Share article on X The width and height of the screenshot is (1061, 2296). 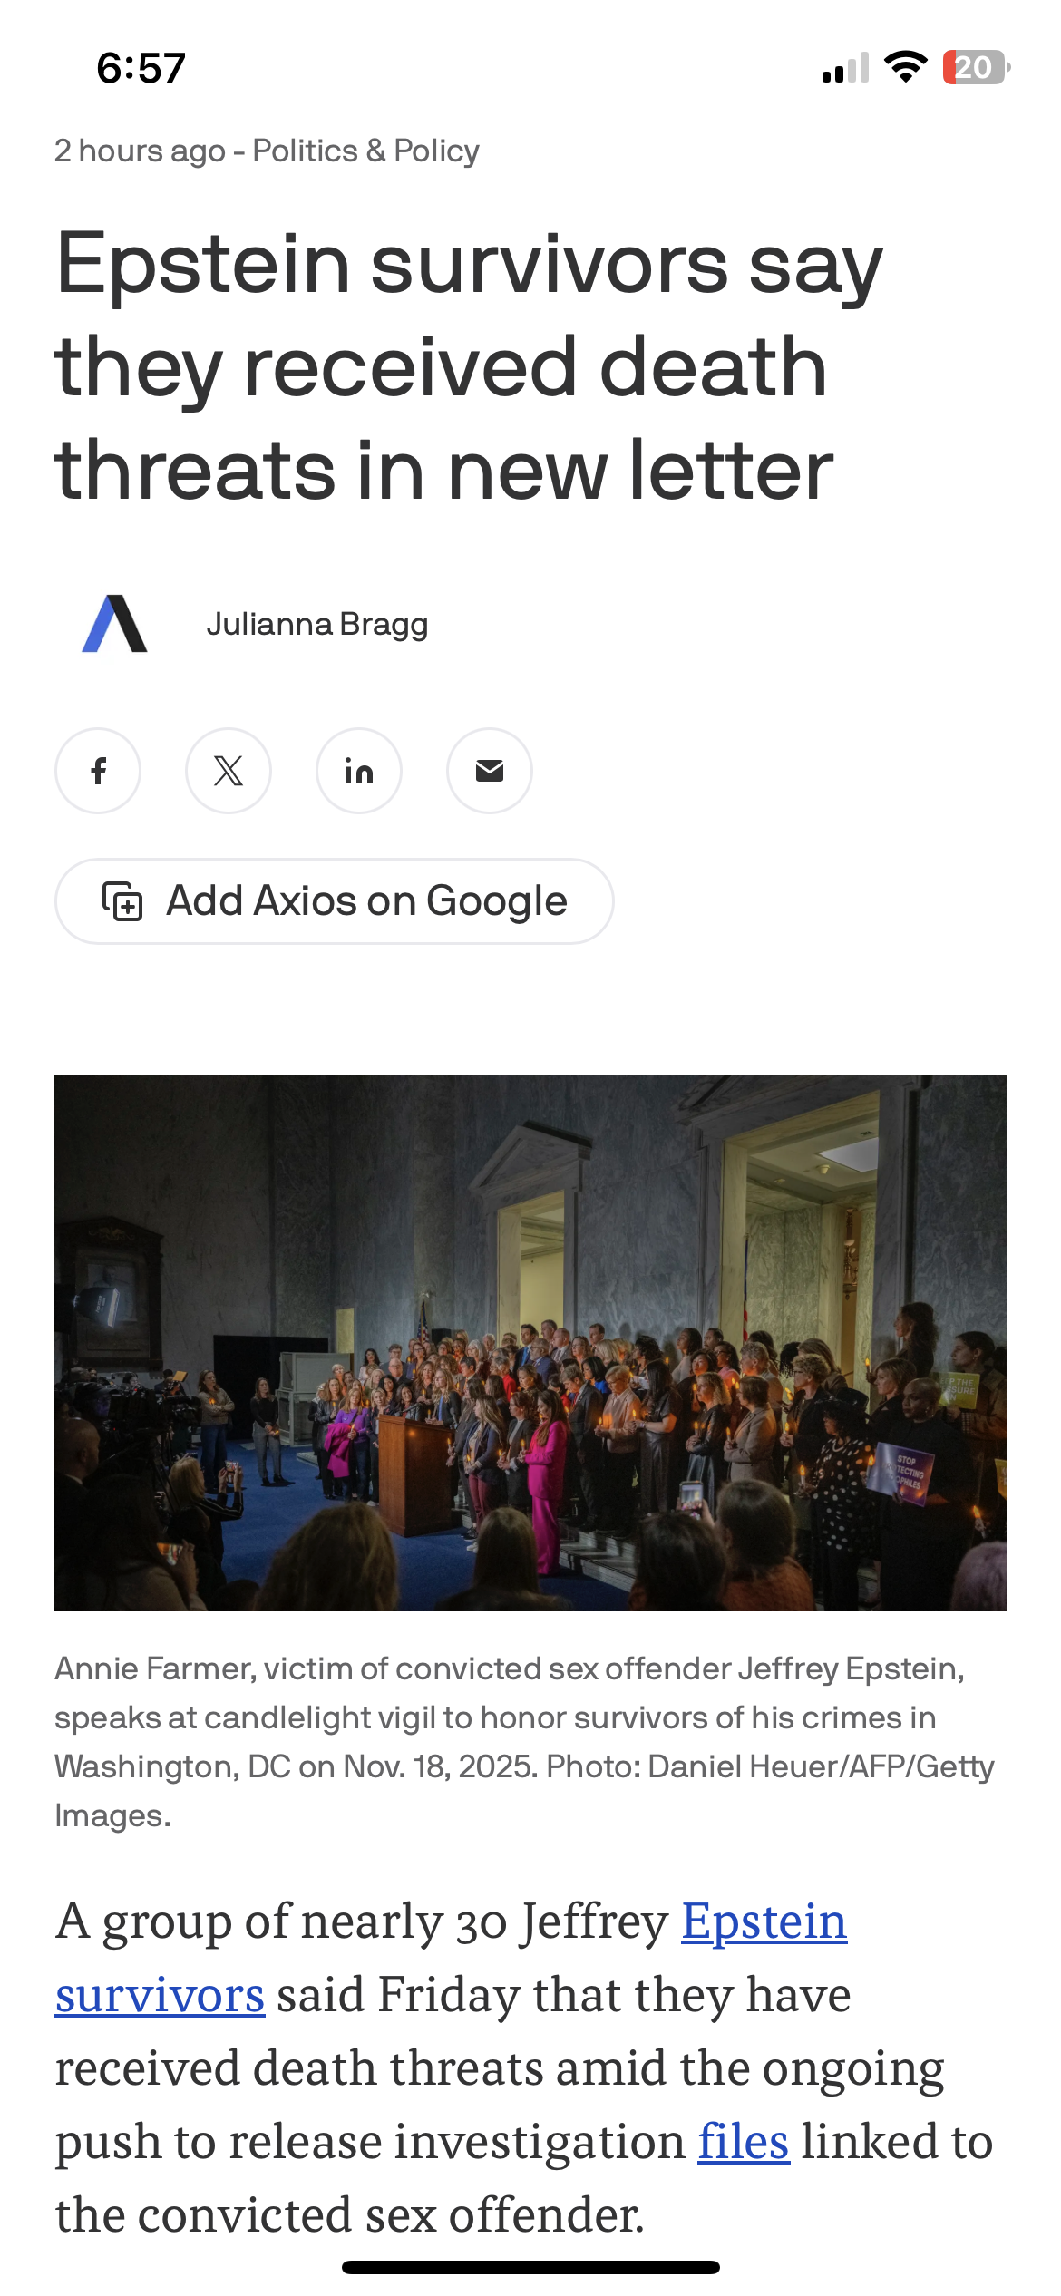point(229,771)
